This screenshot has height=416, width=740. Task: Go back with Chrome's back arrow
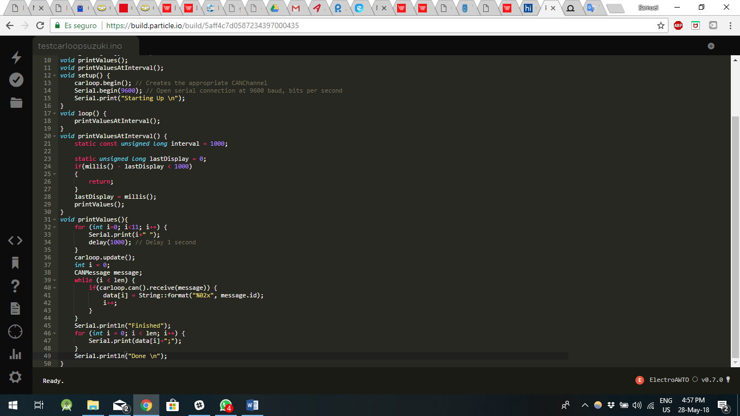pos(9,25)
